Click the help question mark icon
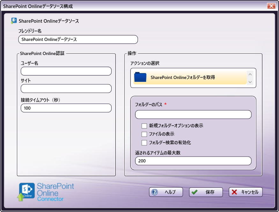 pyautogui.click(x=155, y=192)
